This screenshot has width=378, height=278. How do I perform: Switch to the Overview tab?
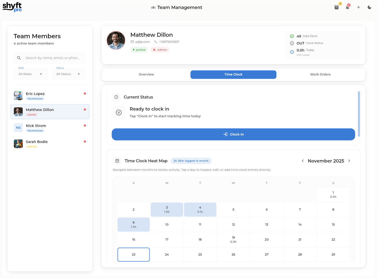146,74
